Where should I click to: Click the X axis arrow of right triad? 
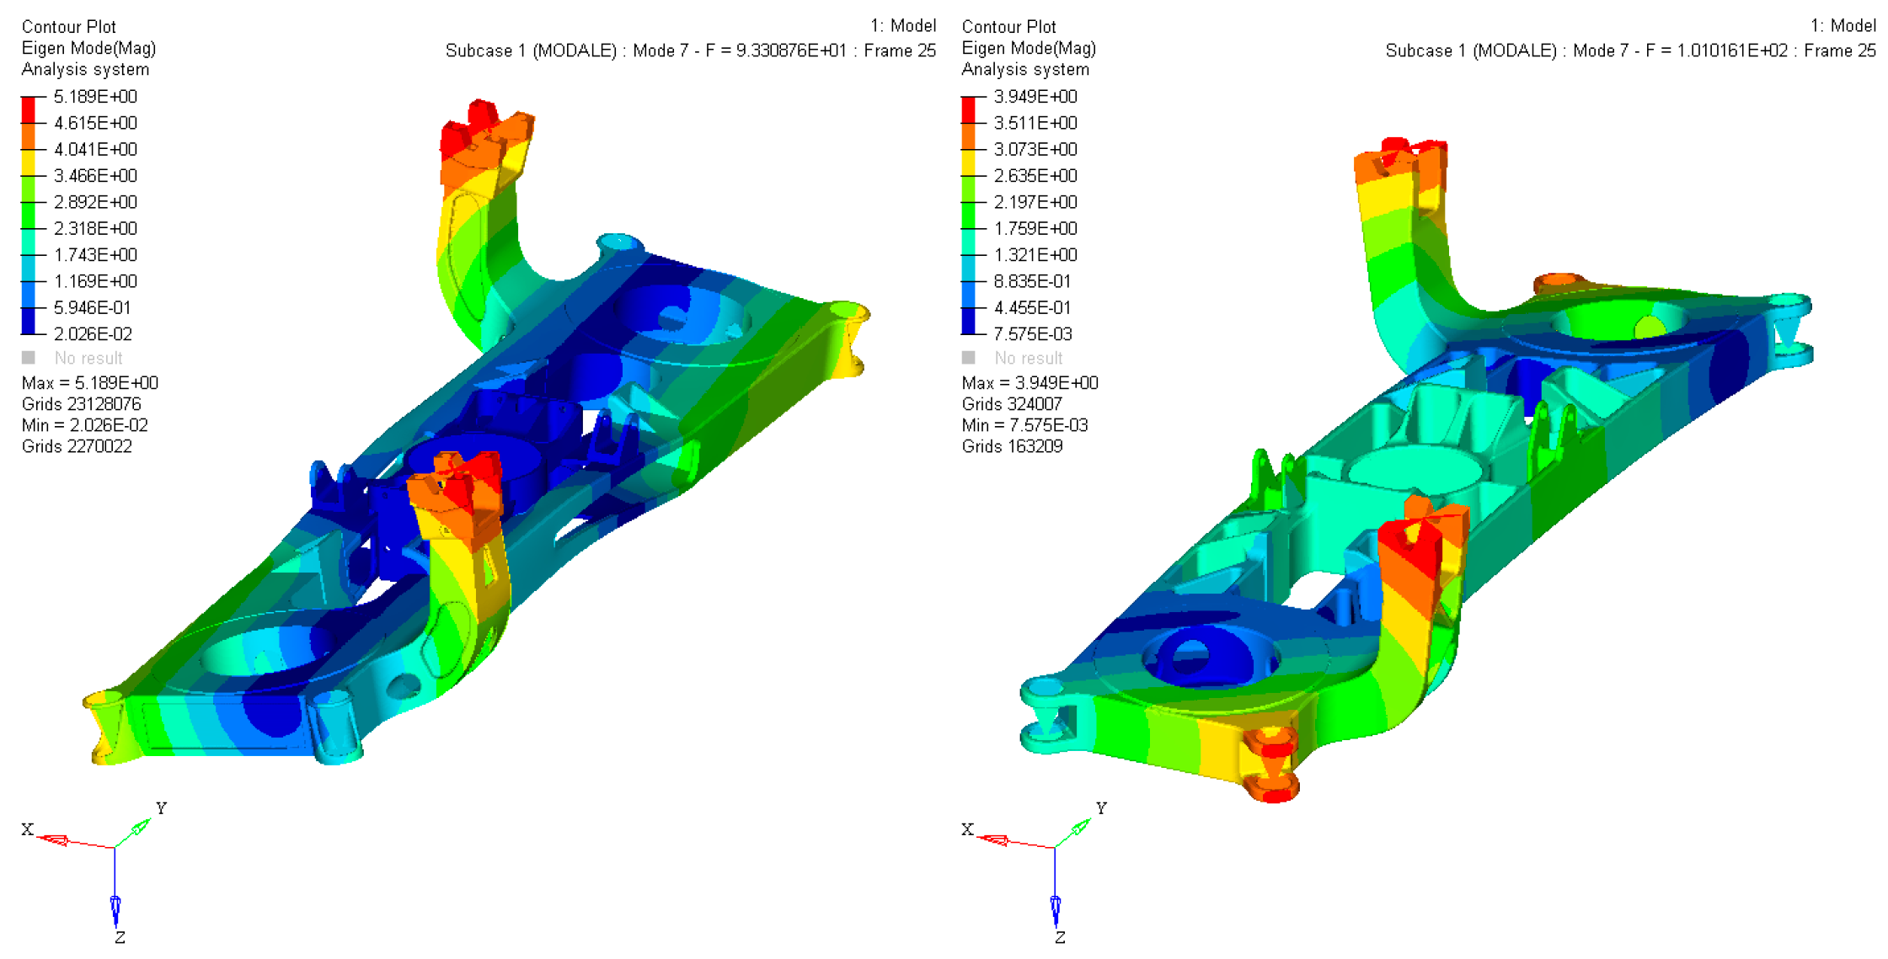994,839
